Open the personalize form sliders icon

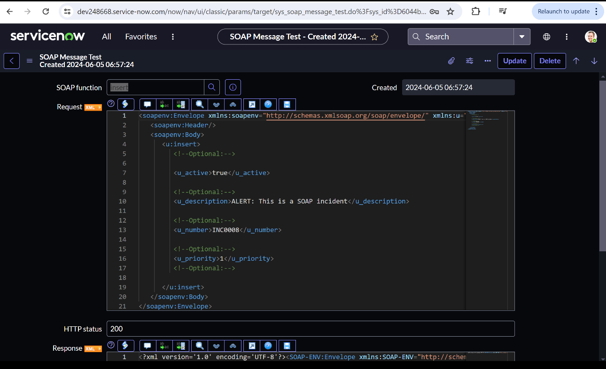469,61
